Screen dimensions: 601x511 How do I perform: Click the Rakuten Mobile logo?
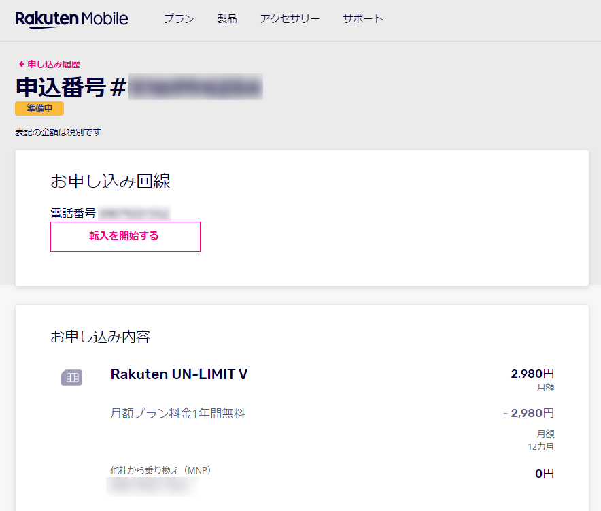pyautogui.click(x=71, y=19)
